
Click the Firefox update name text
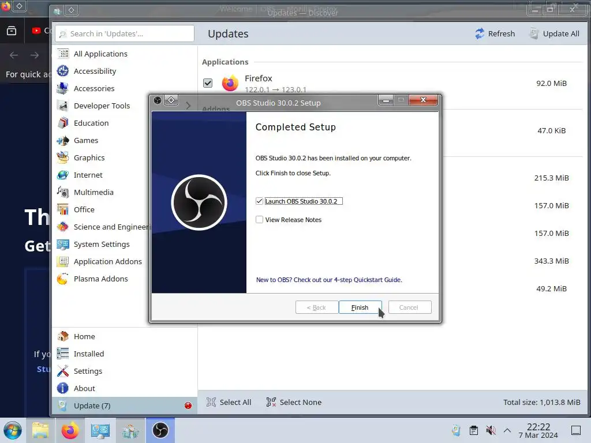pos(258,78)
